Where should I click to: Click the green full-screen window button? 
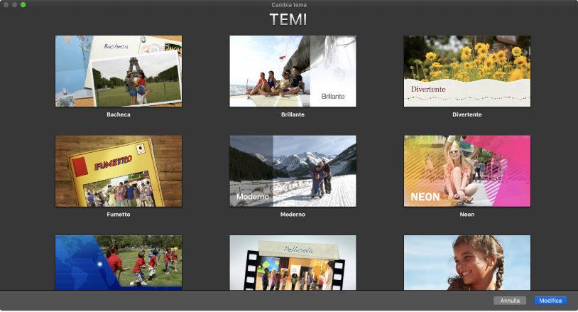tap(23, 5)
